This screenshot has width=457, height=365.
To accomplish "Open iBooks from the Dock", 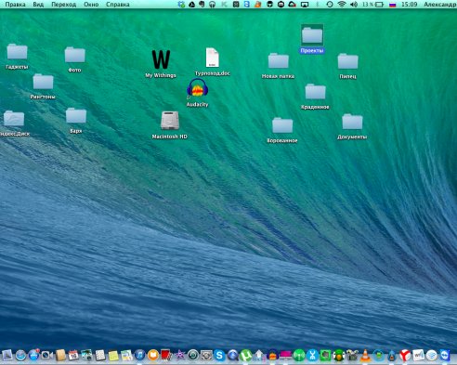I will point(153,355).
